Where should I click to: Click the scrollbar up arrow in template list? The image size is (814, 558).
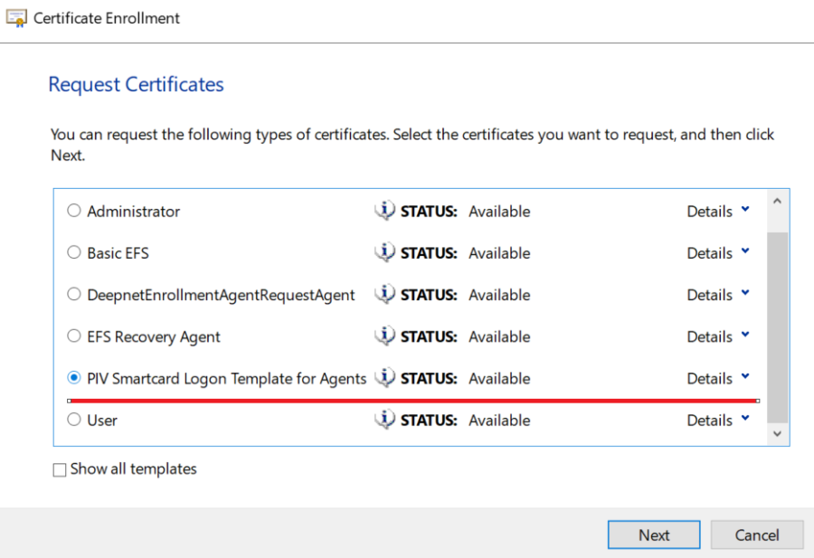click(x=777, y=201)
